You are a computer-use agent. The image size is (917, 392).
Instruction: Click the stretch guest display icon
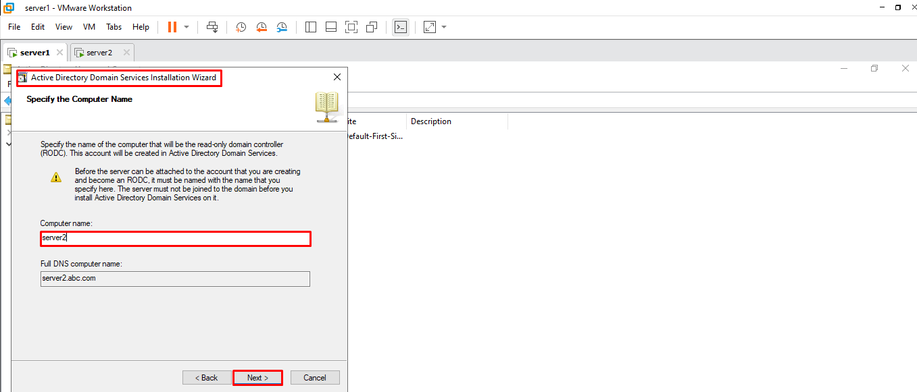tap(430, 27)
